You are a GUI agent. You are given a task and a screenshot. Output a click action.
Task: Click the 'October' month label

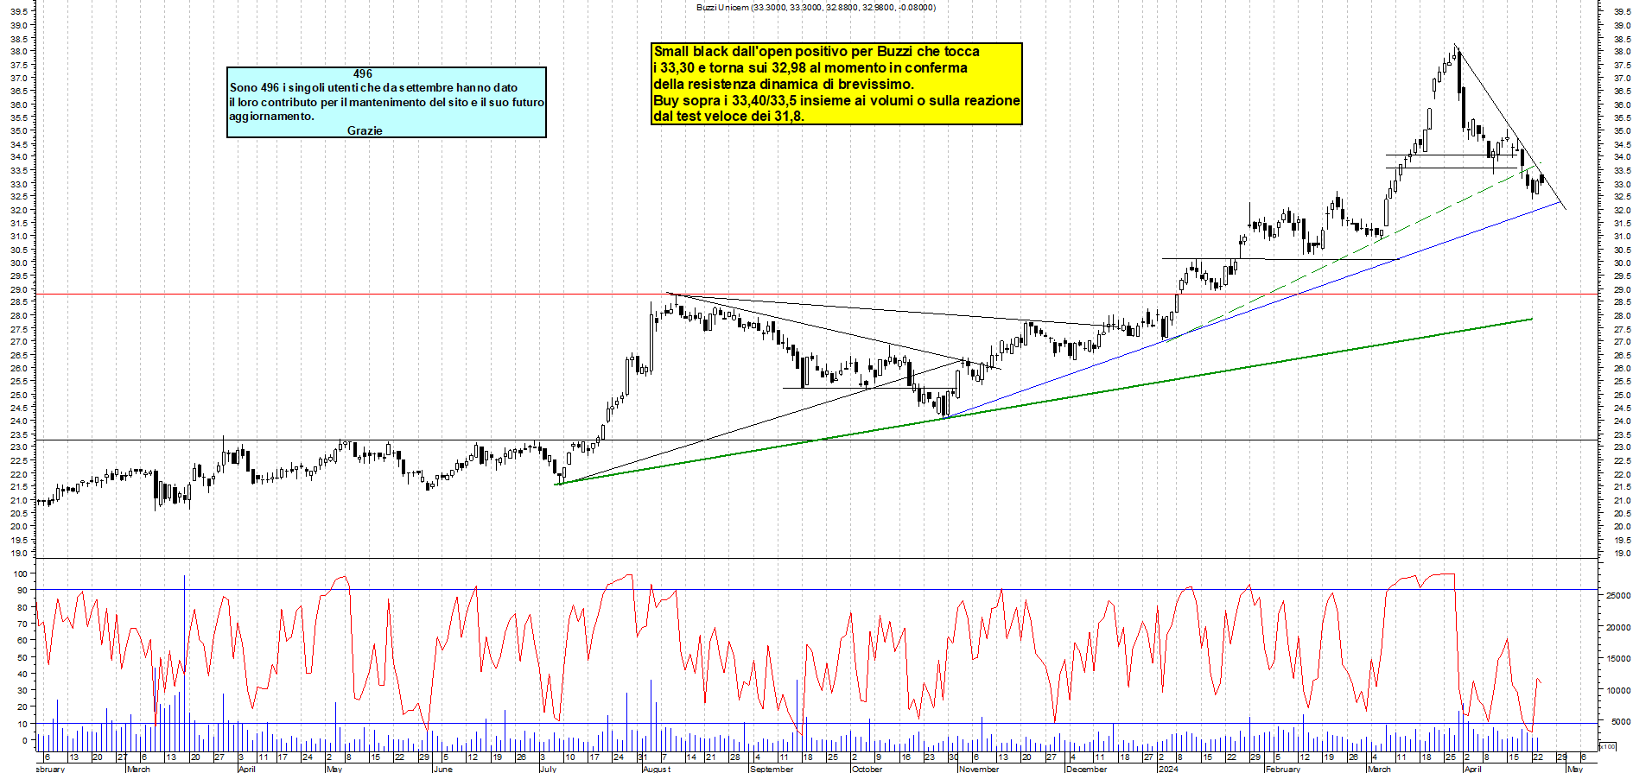pos(867,769)
